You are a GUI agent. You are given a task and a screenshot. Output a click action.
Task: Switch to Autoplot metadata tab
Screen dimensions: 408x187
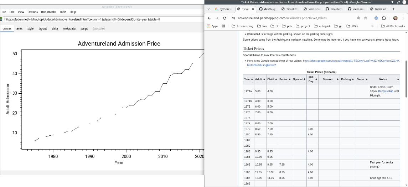[x=69, y=28]
